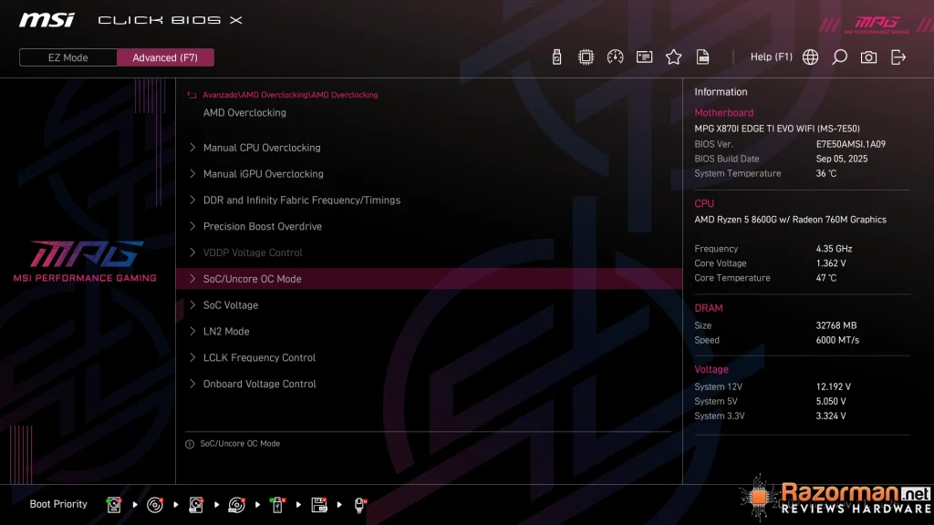934x525 pixels.
Task: Open the LOG file document icon
Action: [702, 57]
